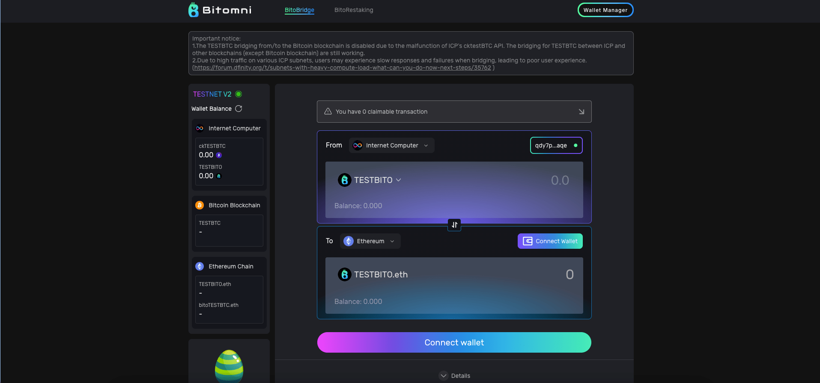
Task: Expand the Details section
Action: tap(454, 376)
